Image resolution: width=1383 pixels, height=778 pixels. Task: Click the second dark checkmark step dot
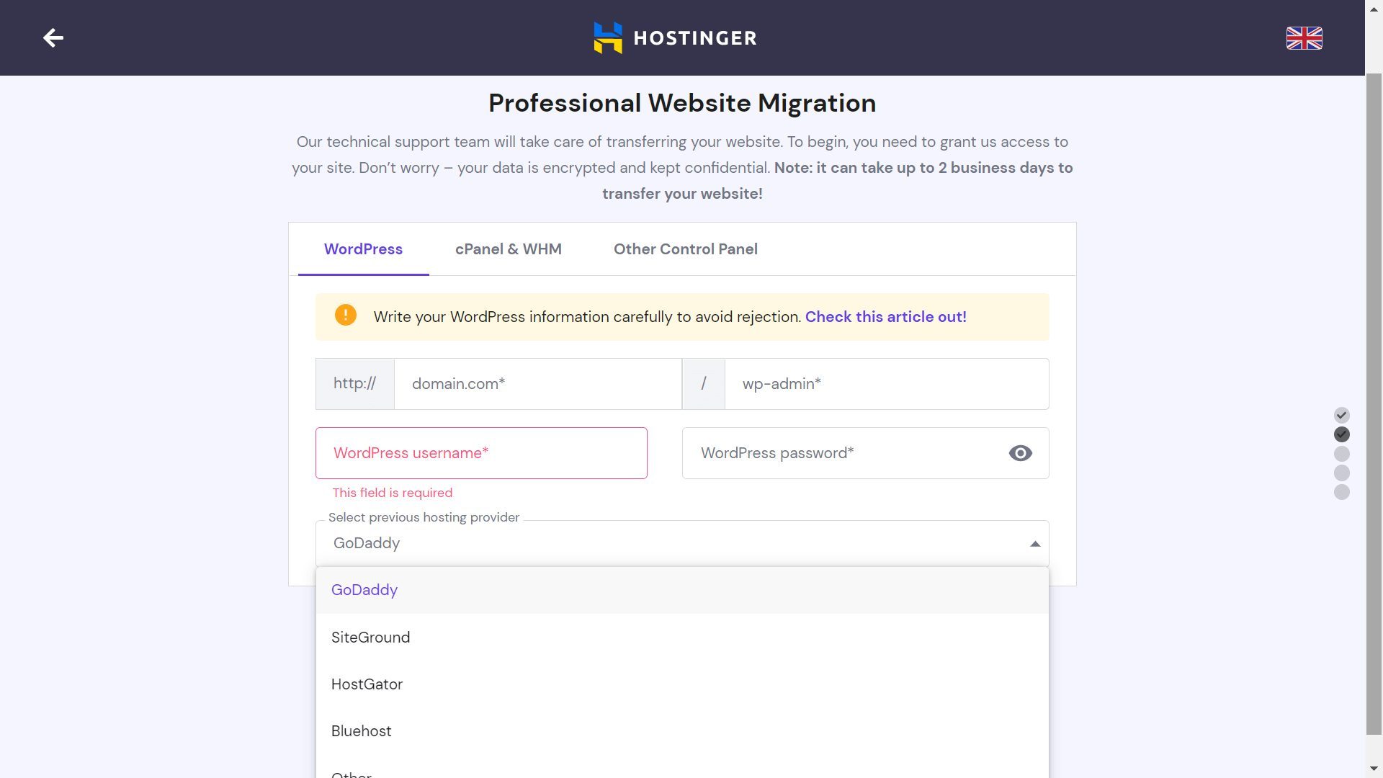point(1341,434)
